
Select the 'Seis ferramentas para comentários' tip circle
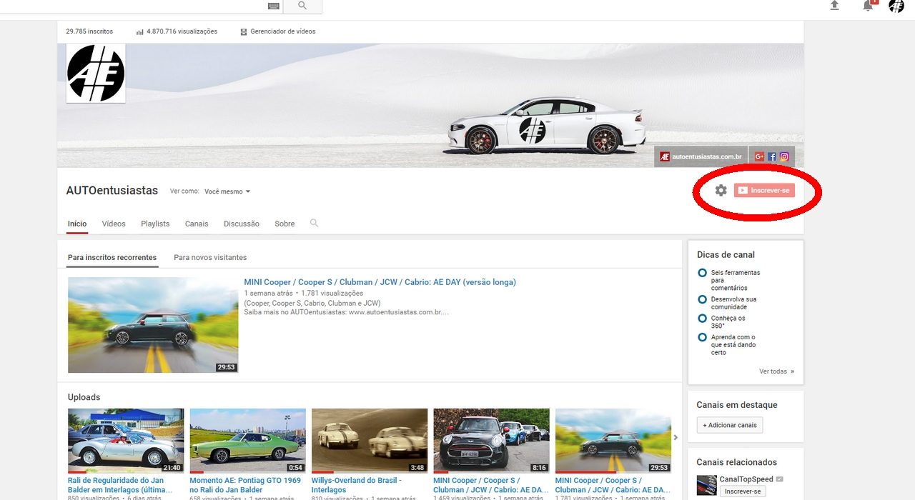[703, 273]
